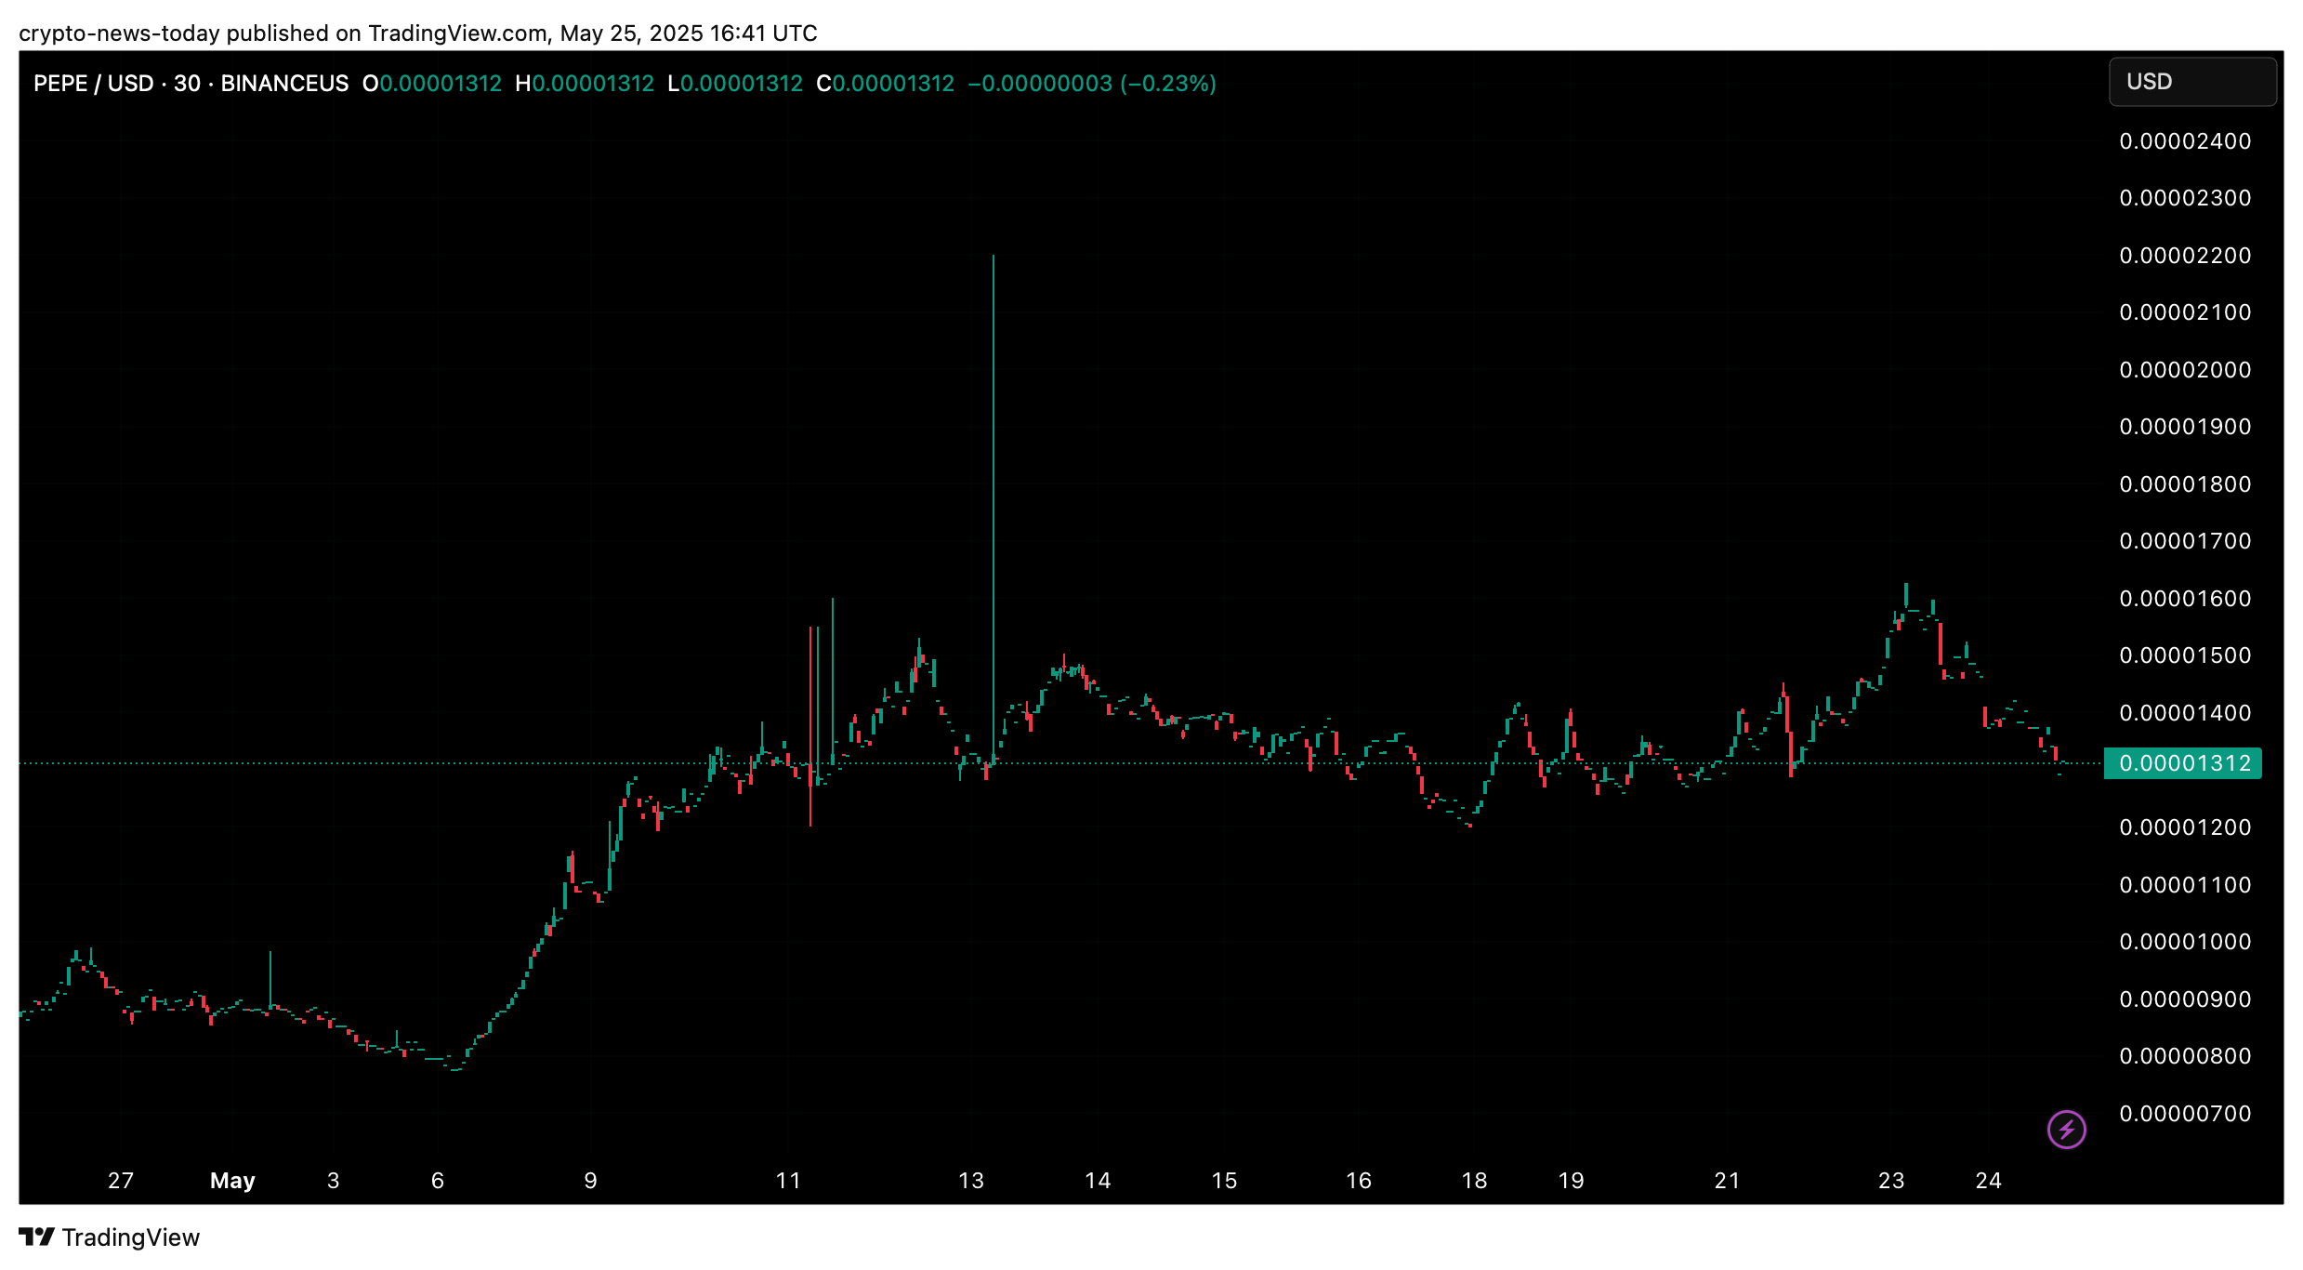Click the 0.00002200 price axis label
Viewport: 2303px width, 1270px height.
[x=2185, y=256]
